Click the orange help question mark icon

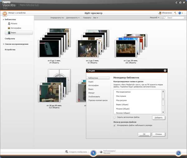[x=180, y=13]
